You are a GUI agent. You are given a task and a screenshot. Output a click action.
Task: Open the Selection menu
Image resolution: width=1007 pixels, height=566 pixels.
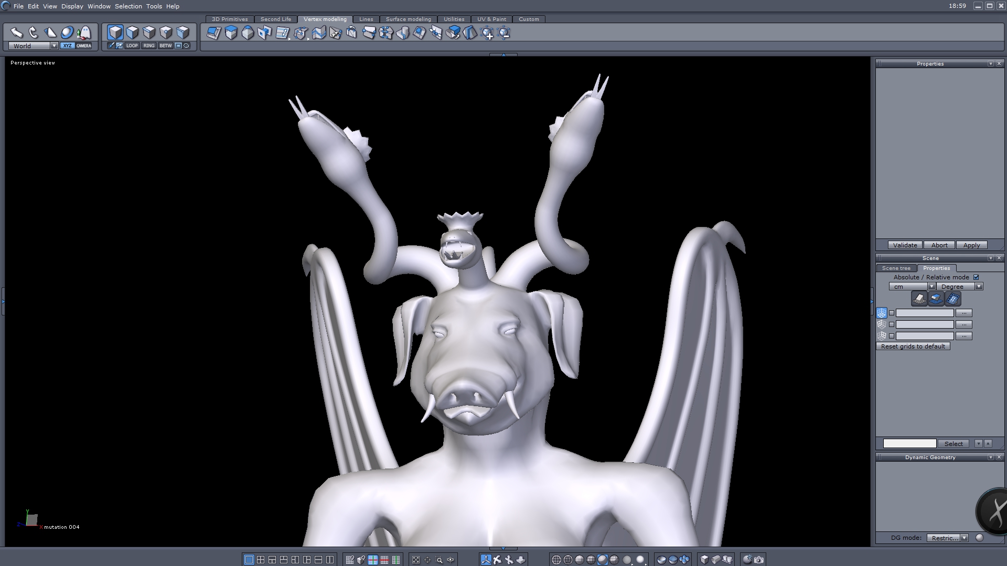click(x=128, y=6)
